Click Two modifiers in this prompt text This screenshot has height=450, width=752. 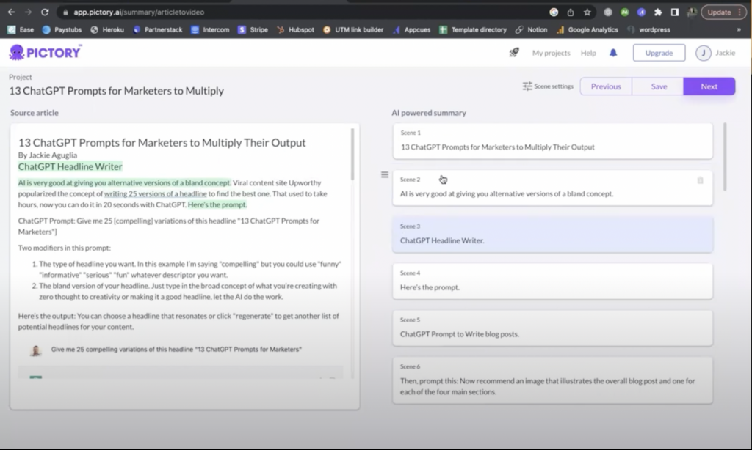click(65, 248)
